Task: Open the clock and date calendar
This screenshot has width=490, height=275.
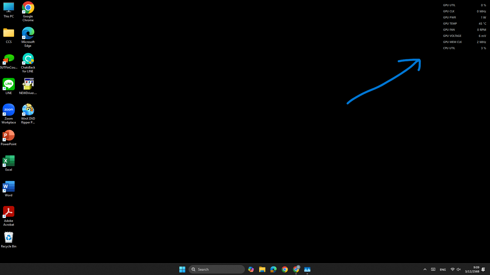Action: (x=472, y=269)
